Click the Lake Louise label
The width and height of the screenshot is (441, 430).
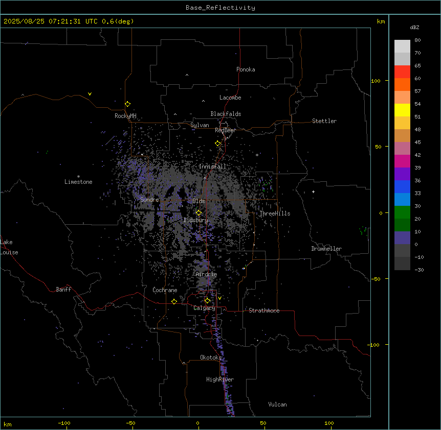pyautogui.click(x=9, y=247)
